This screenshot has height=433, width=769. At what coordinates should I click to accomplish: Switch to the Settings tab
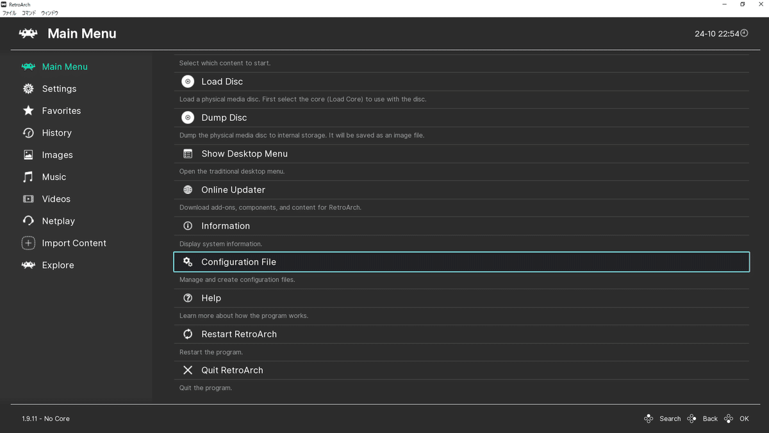[59, 89]
